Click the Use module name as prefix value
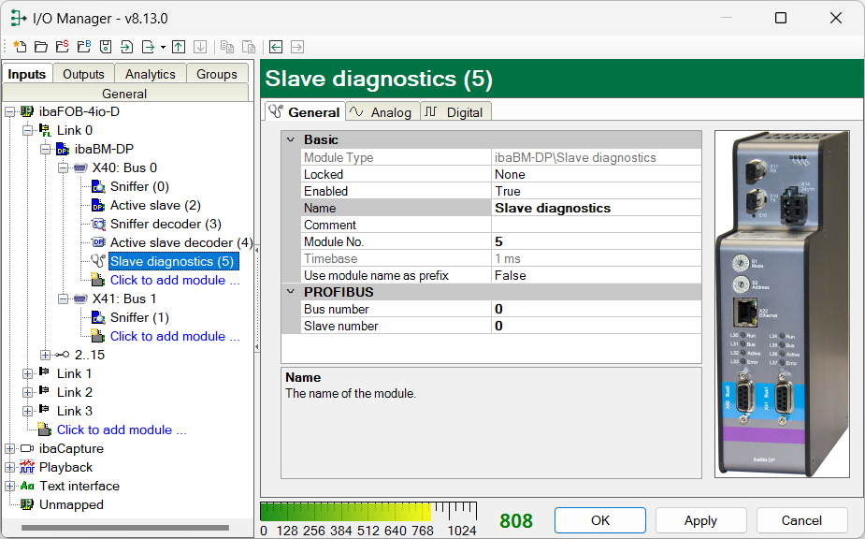This screenshot has width=865, height=539. pyautogui.click(x=596, y=275)
